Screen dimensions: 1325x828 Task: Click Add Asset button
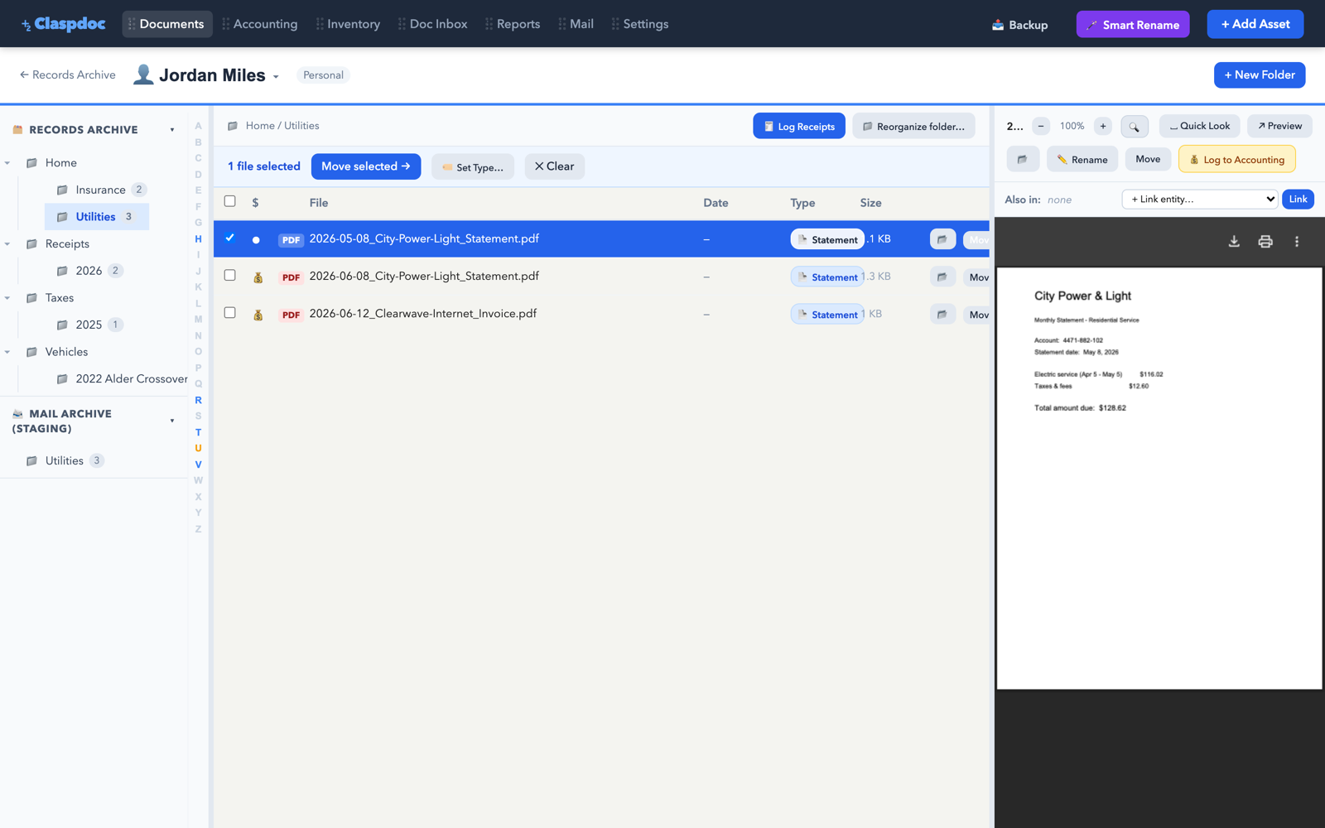1255,24
